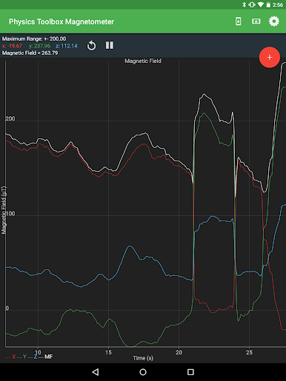Open recent apps square button
The image size is (286, 381).
pyautogui.click(x=190, y=372)
